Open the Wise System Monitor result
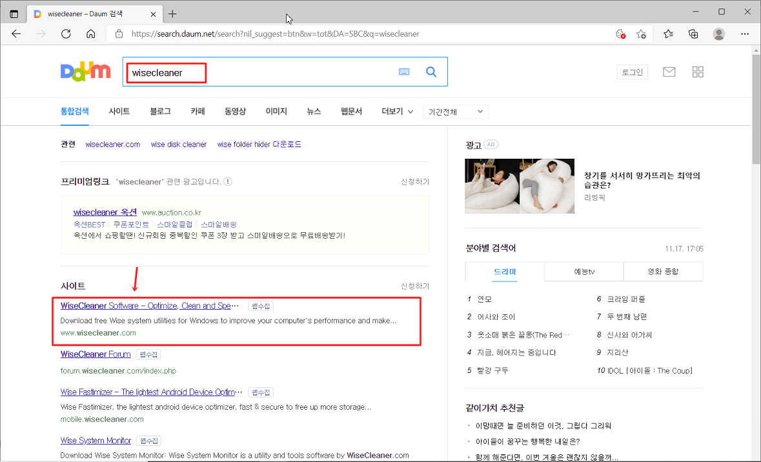Image resolution: width=761 pixels, height=462 pixels. 96,440
